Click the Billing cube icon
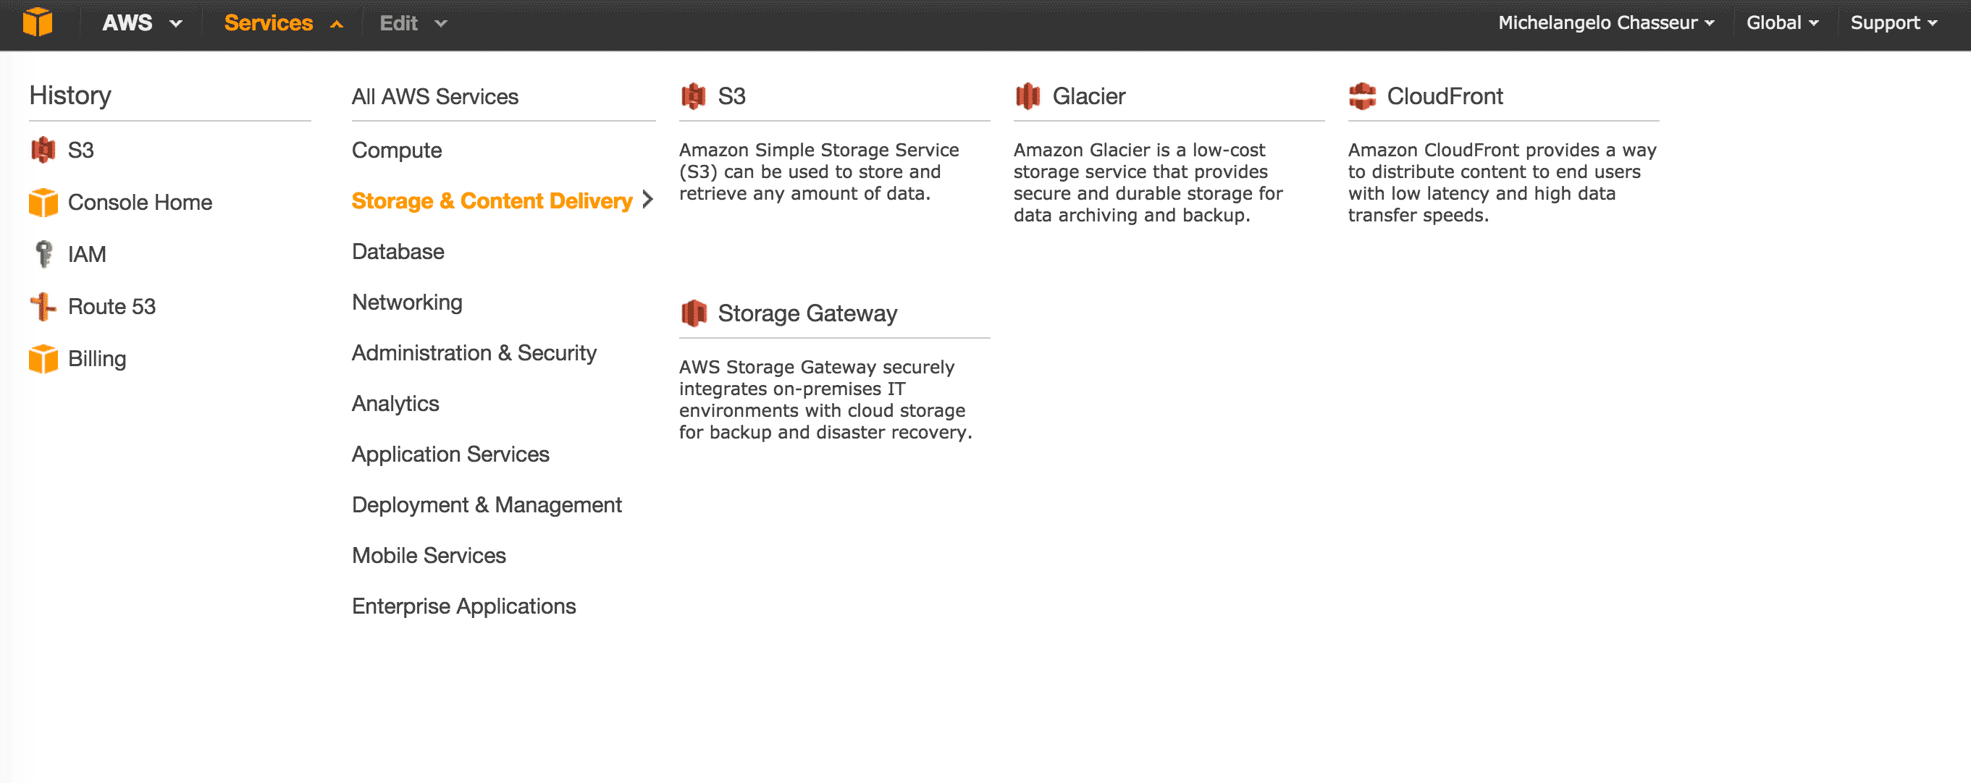Image resolution: width=1971 pixels, height=783 pixels. (43, 359)
